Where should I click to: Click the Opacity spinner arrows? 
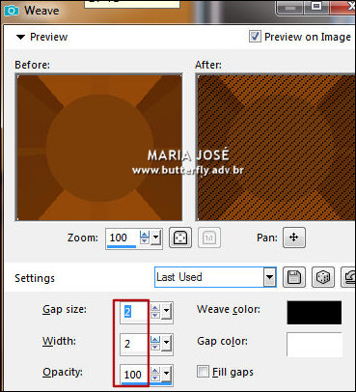click(x=155, y=374)
